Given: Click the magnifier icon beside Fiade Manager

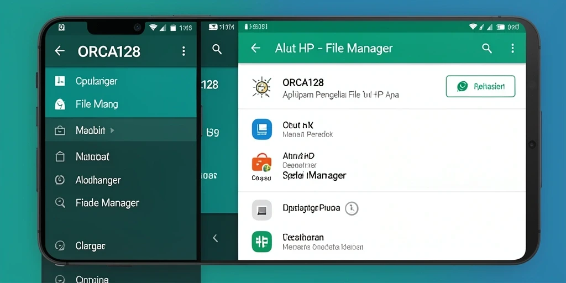Looking at the screenshot, I should click(x=60, y=202).
